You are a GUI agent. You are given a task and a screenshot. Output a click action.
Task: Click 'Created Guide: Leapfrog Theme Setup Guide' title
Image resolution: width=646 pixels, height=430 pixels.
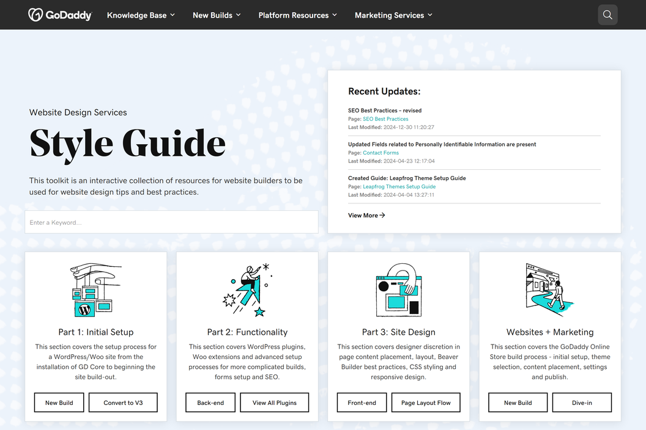(407, 178)
